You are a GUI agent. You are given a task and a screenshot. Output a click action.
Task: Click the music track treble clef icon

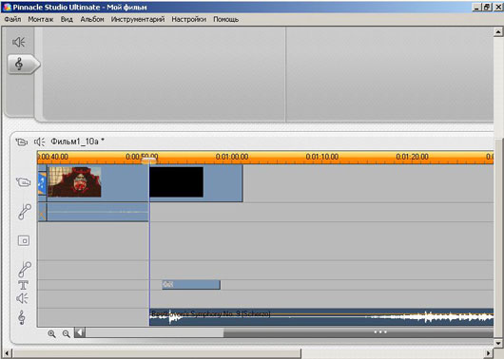22,317
